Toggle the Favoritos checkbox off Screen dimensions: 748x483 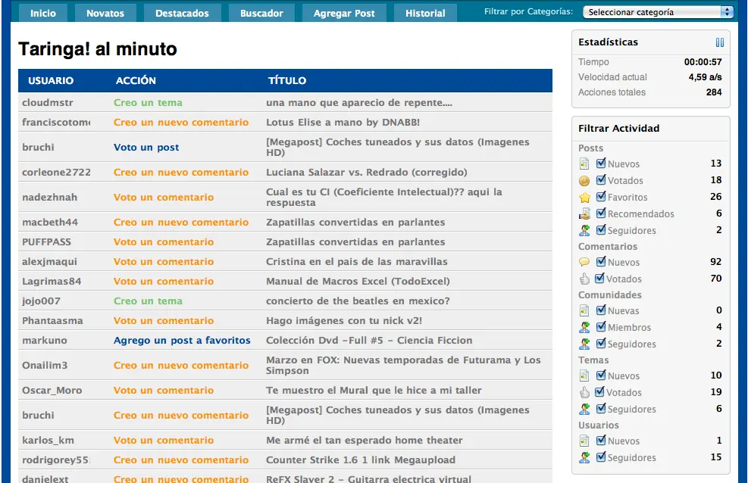coord(601,196)
